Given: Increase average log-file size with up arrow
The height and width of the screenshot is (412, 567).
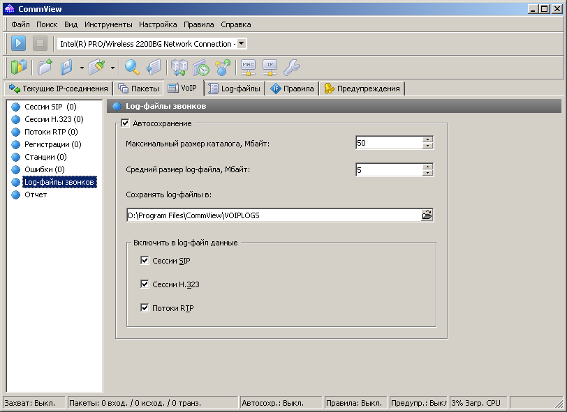Looking at the screenshot, I should [x=427, y=167].
